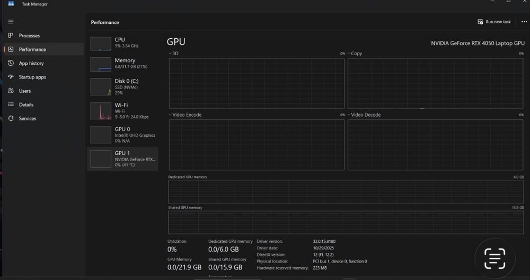530x280 pixels.
Task: Click the Run new task icon
Action: click(x=480, y=22)
